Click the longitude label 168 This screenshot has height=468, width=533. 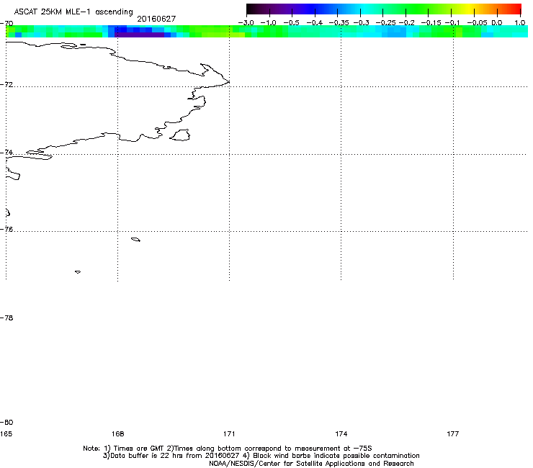(117, 433)
